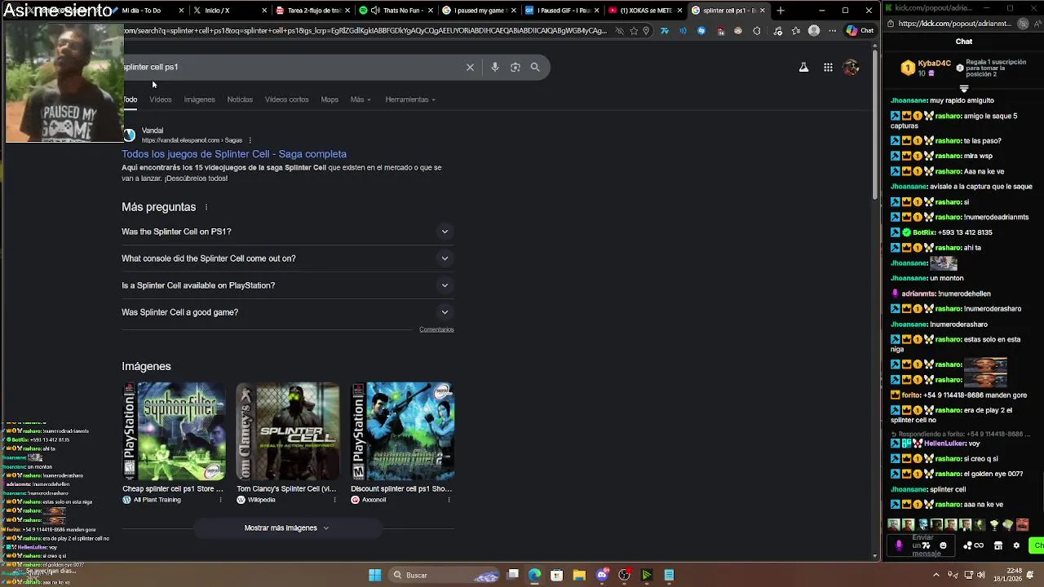Click the Google search text field
The width and height of the screenshot is (1044, 587).
click(x=294, y=67)
